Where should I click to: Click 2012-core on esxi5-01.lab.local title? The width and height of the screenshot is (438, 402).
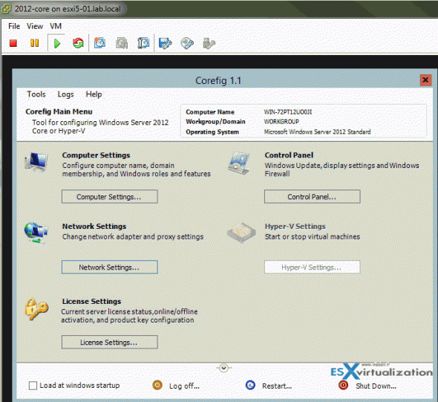68,9
